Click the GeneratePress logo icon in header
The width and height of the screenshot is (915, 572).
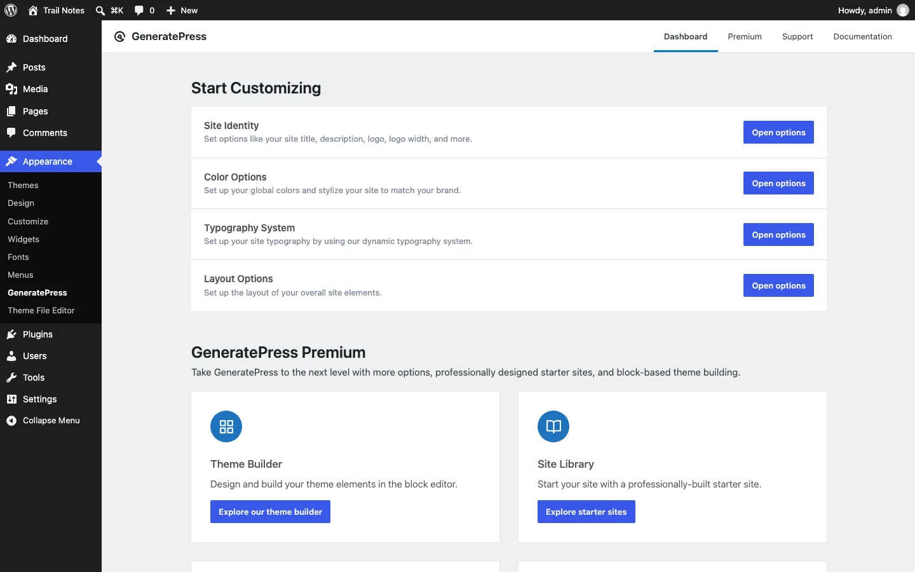[119, 37]
